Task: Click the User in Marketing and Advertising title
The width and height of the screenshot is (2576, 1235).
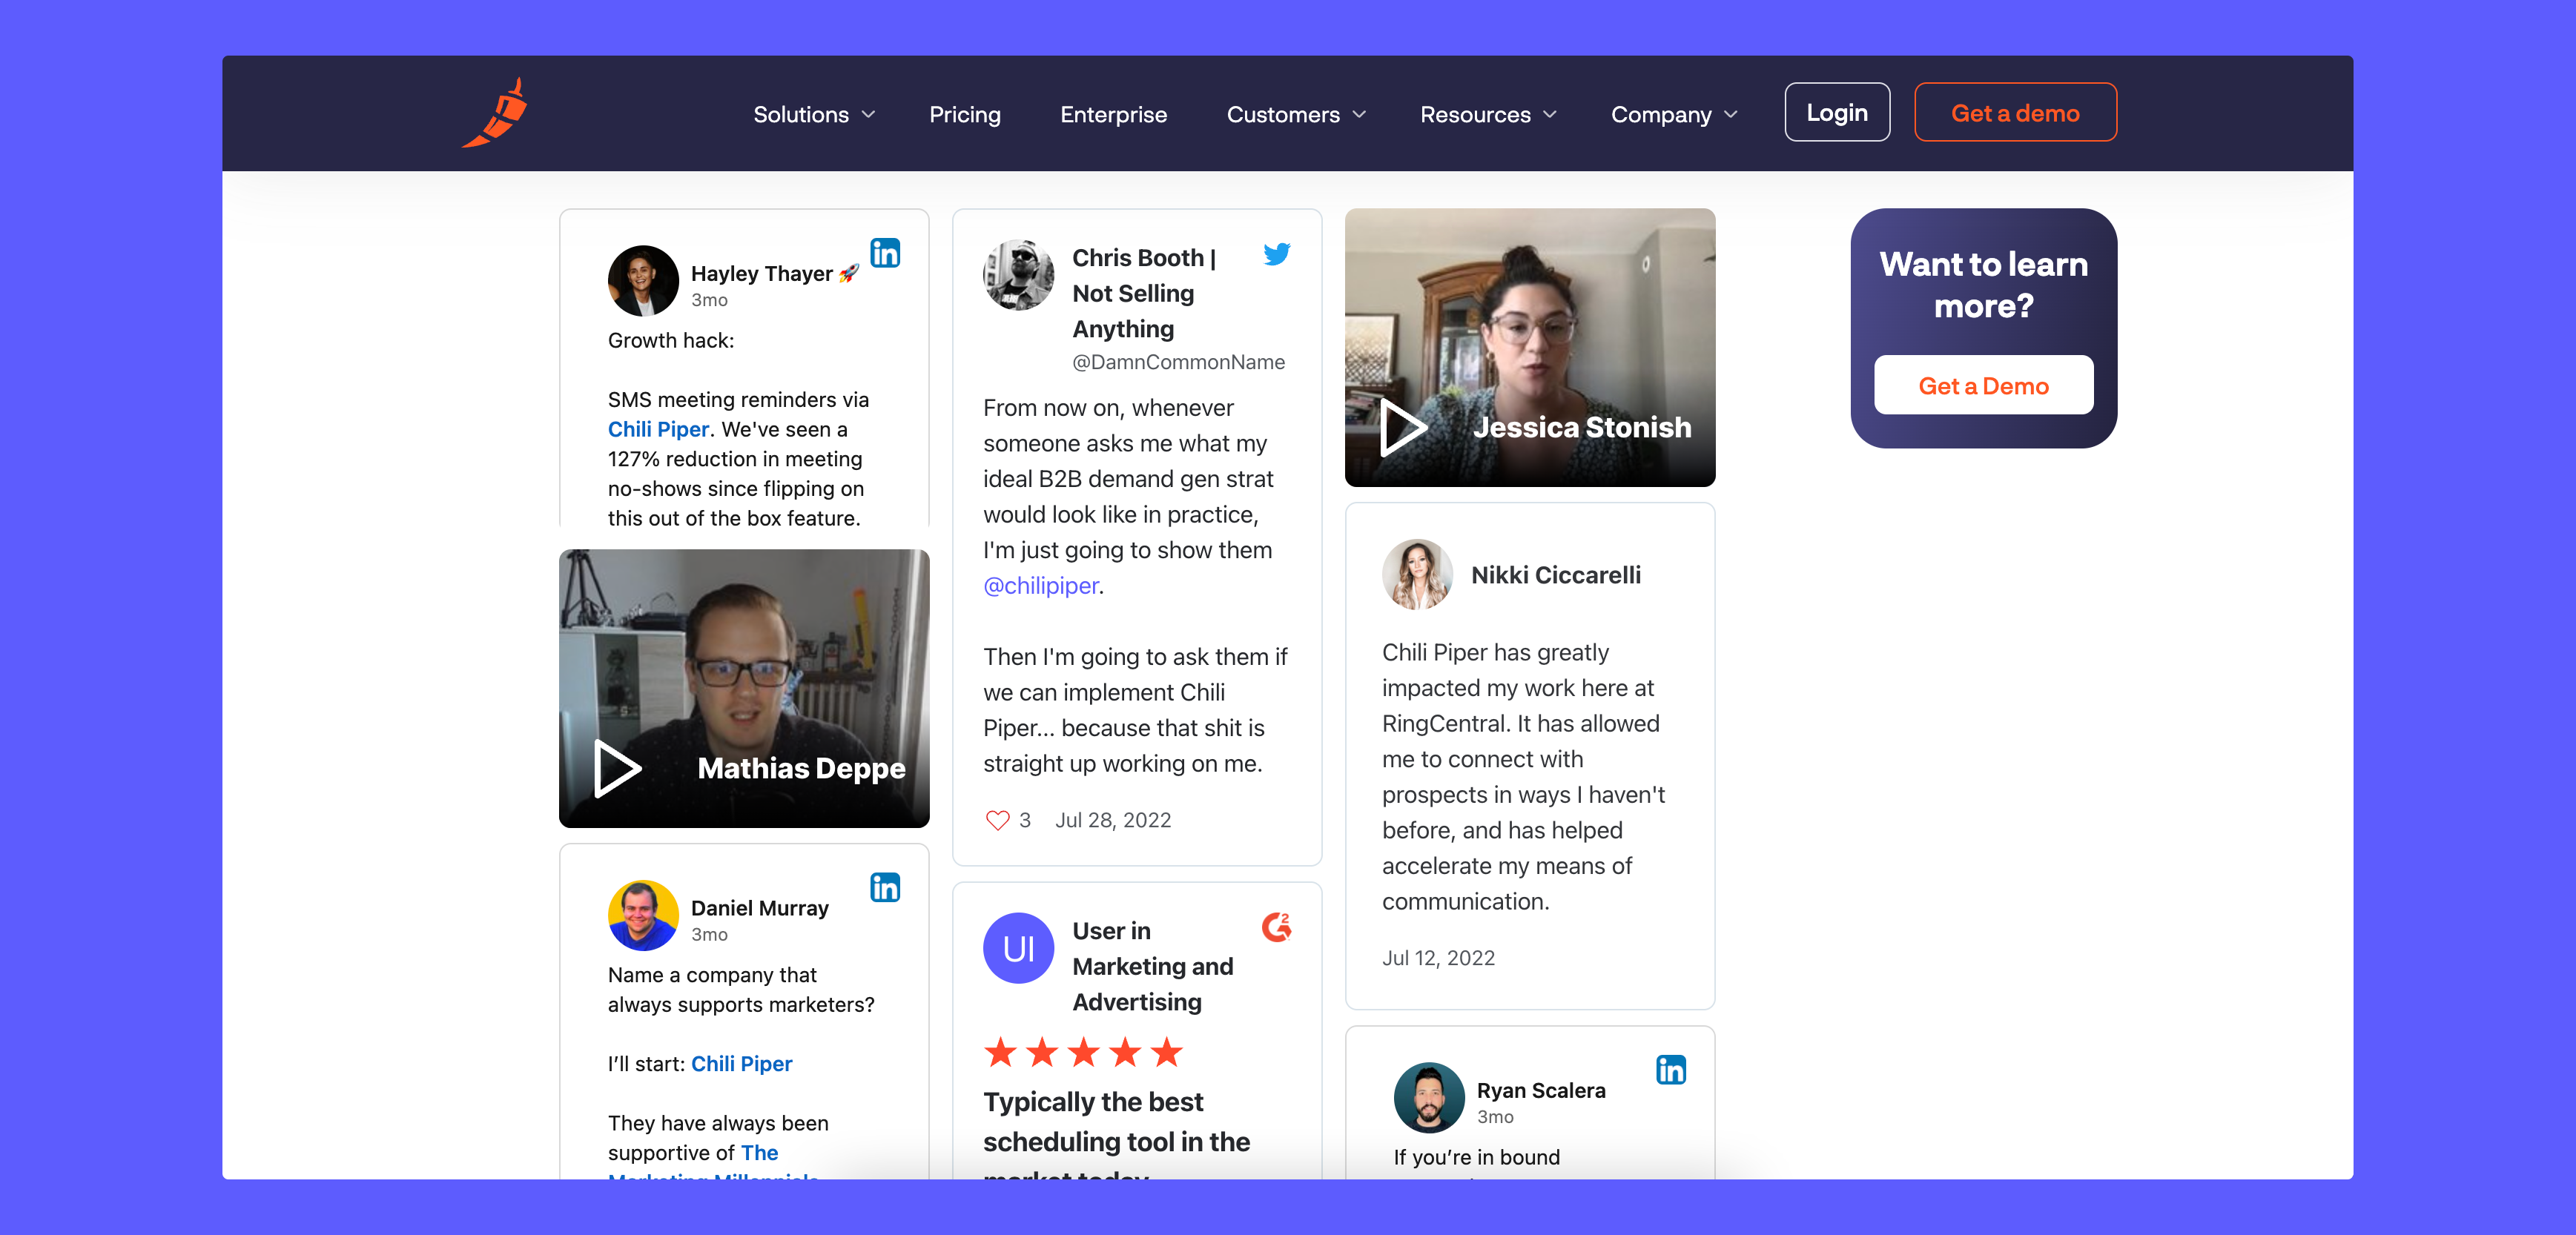Action: pyautogui.click(x=1152, y=966)
